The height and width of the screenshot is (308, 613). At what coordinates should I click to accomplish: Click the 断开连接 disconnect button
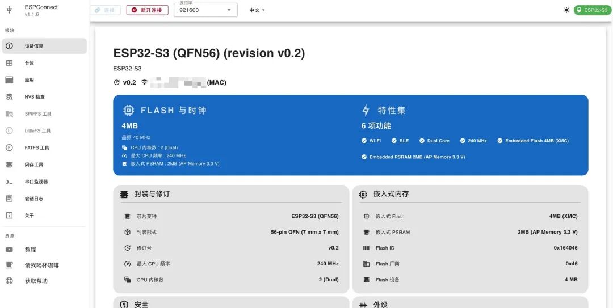[x=148, y=10]
